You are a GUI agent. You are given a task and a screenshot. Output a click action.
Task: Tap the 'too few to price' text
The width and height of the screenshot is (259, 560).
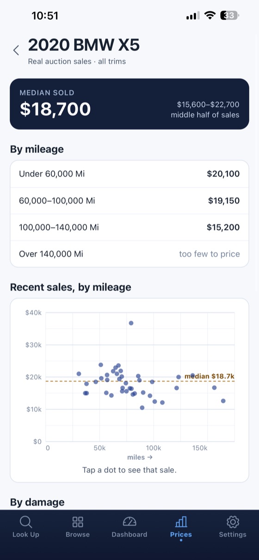210,254
